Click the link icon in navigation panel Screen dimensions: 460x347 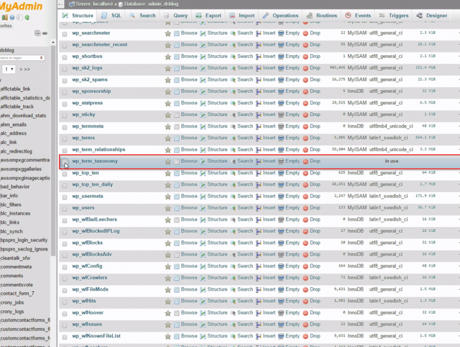click(45, 33)
